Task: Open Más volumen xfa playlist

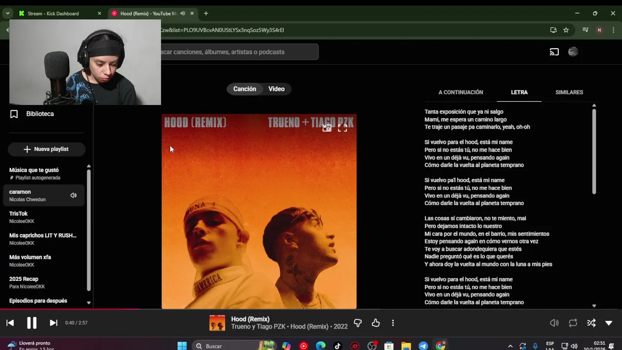Action: tap(44, 261)
